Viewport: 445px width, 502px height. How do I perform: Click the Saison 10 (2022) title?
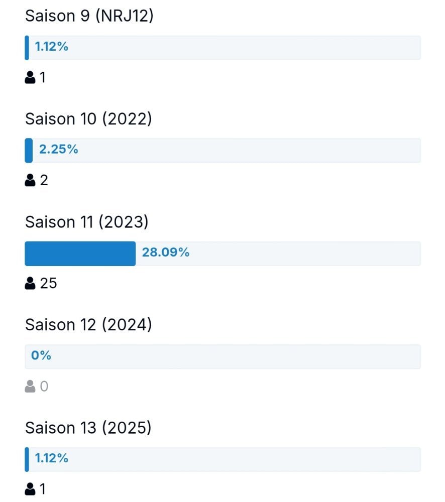88,119
